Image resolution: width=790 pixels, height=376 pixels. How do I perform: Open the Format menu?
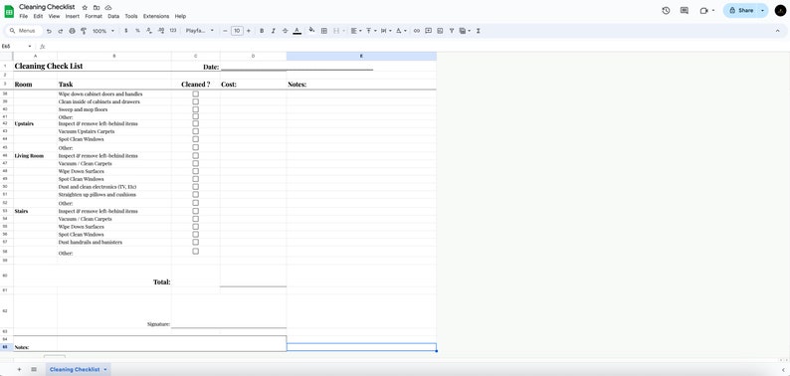[94, 16]
